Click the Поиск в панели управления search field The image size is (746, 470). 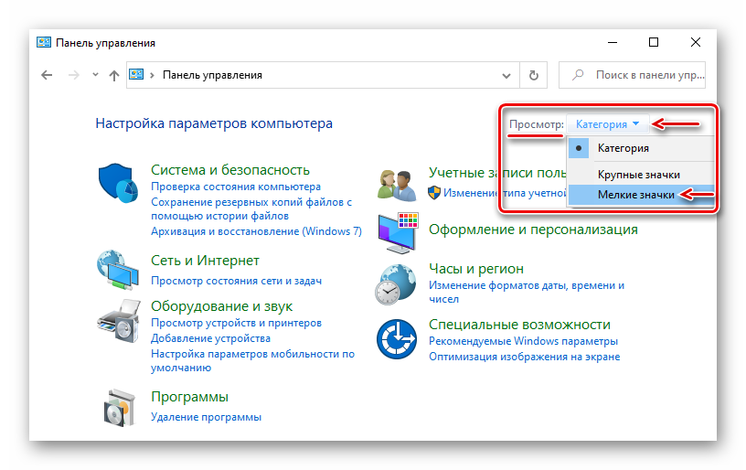[x=632, y=75]
